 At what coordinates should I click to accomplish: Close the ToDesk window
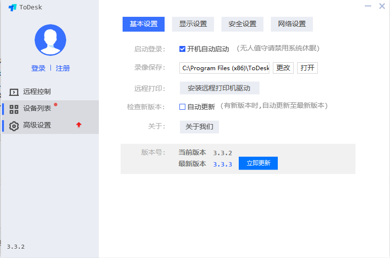pos(382,6)
